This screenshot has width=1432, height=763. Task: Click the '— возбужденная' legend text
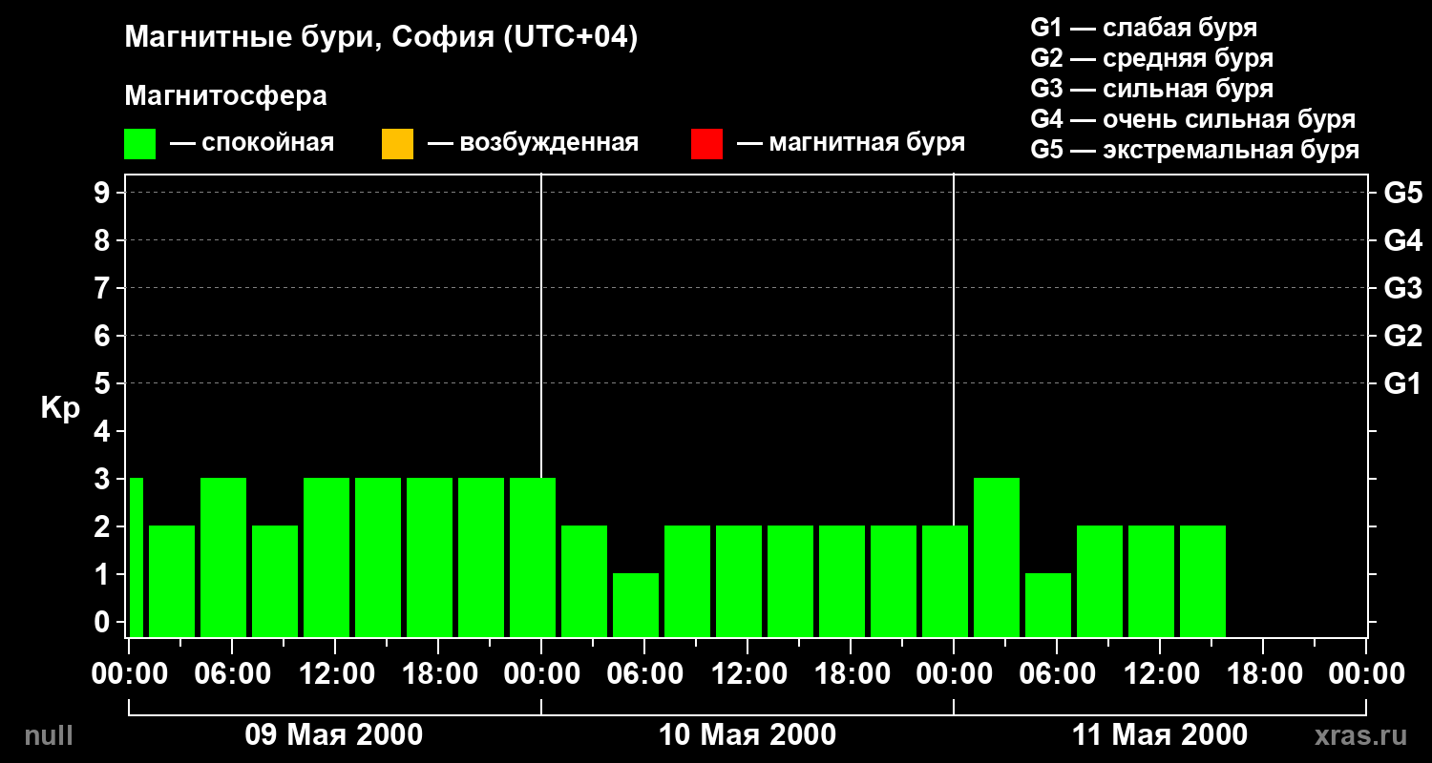(x=533, y=143)
